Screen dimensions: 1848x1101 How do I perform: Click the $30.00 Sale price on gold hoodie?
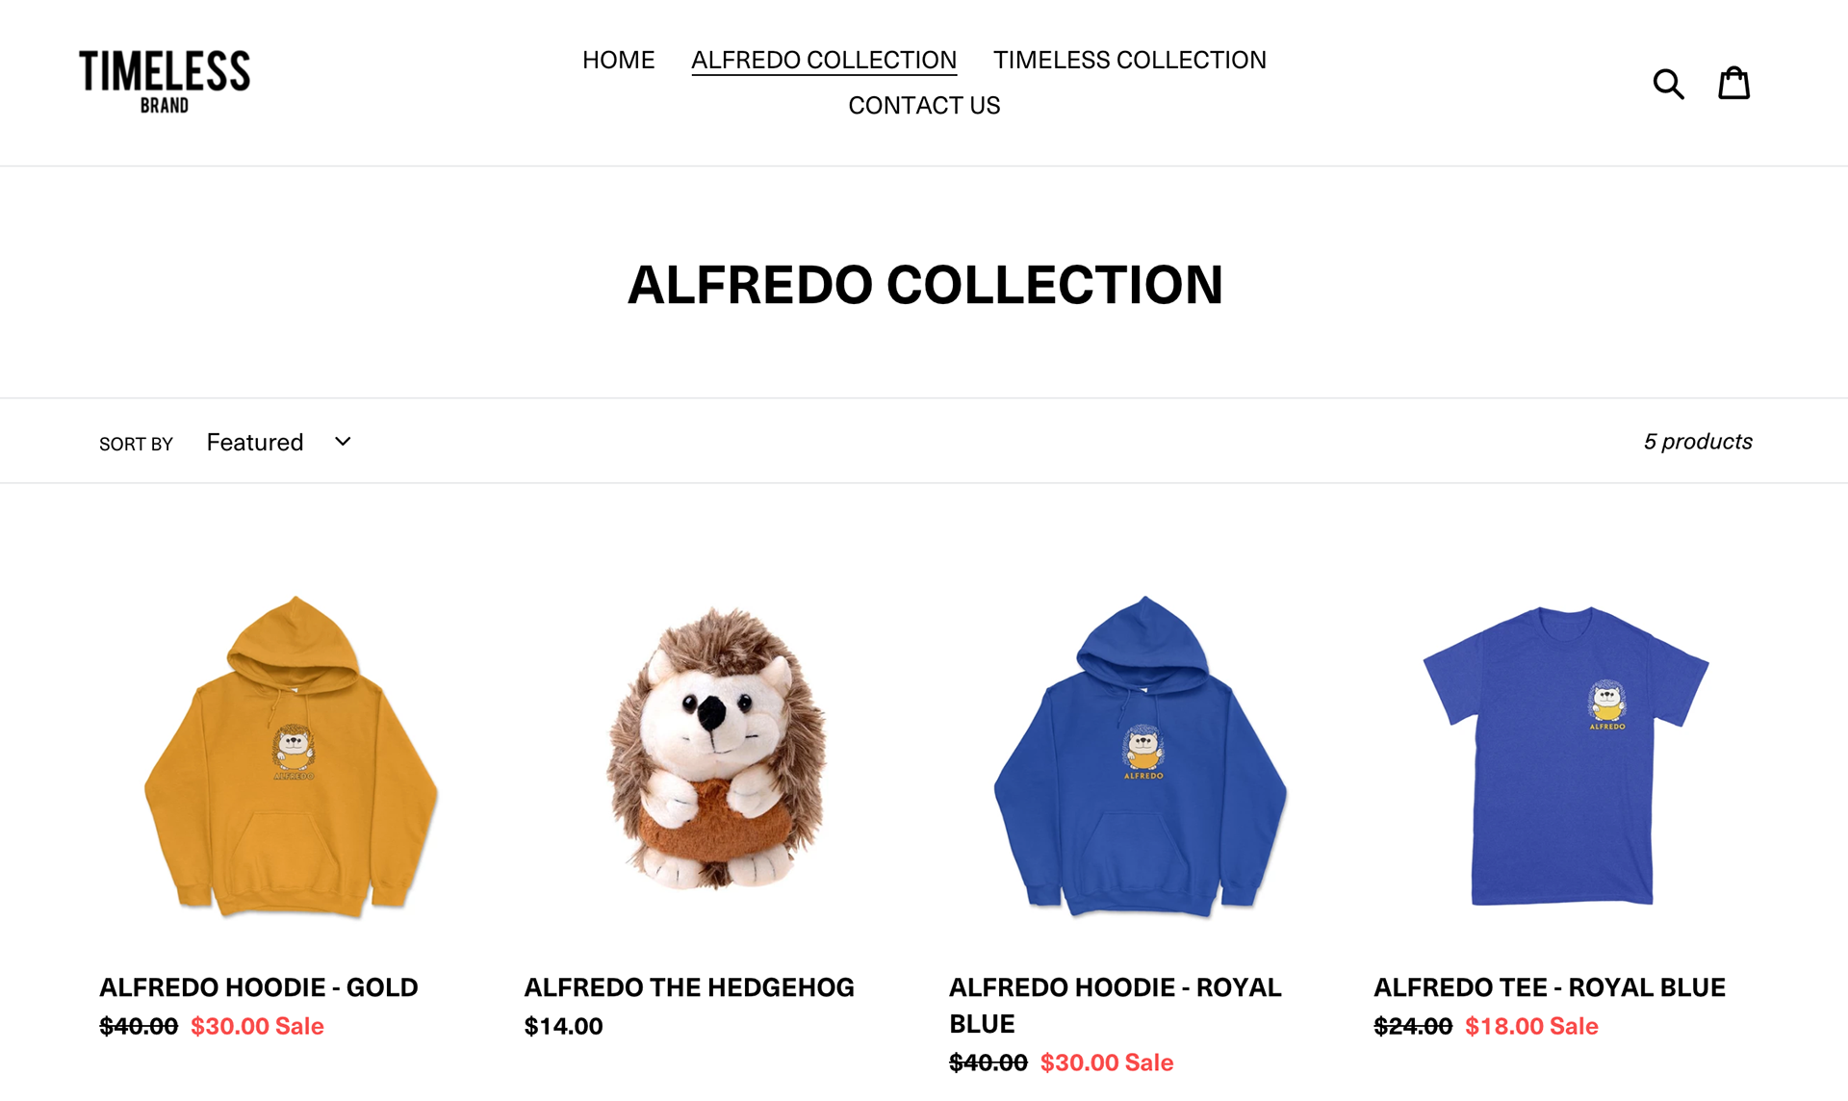click(257, 1026)
